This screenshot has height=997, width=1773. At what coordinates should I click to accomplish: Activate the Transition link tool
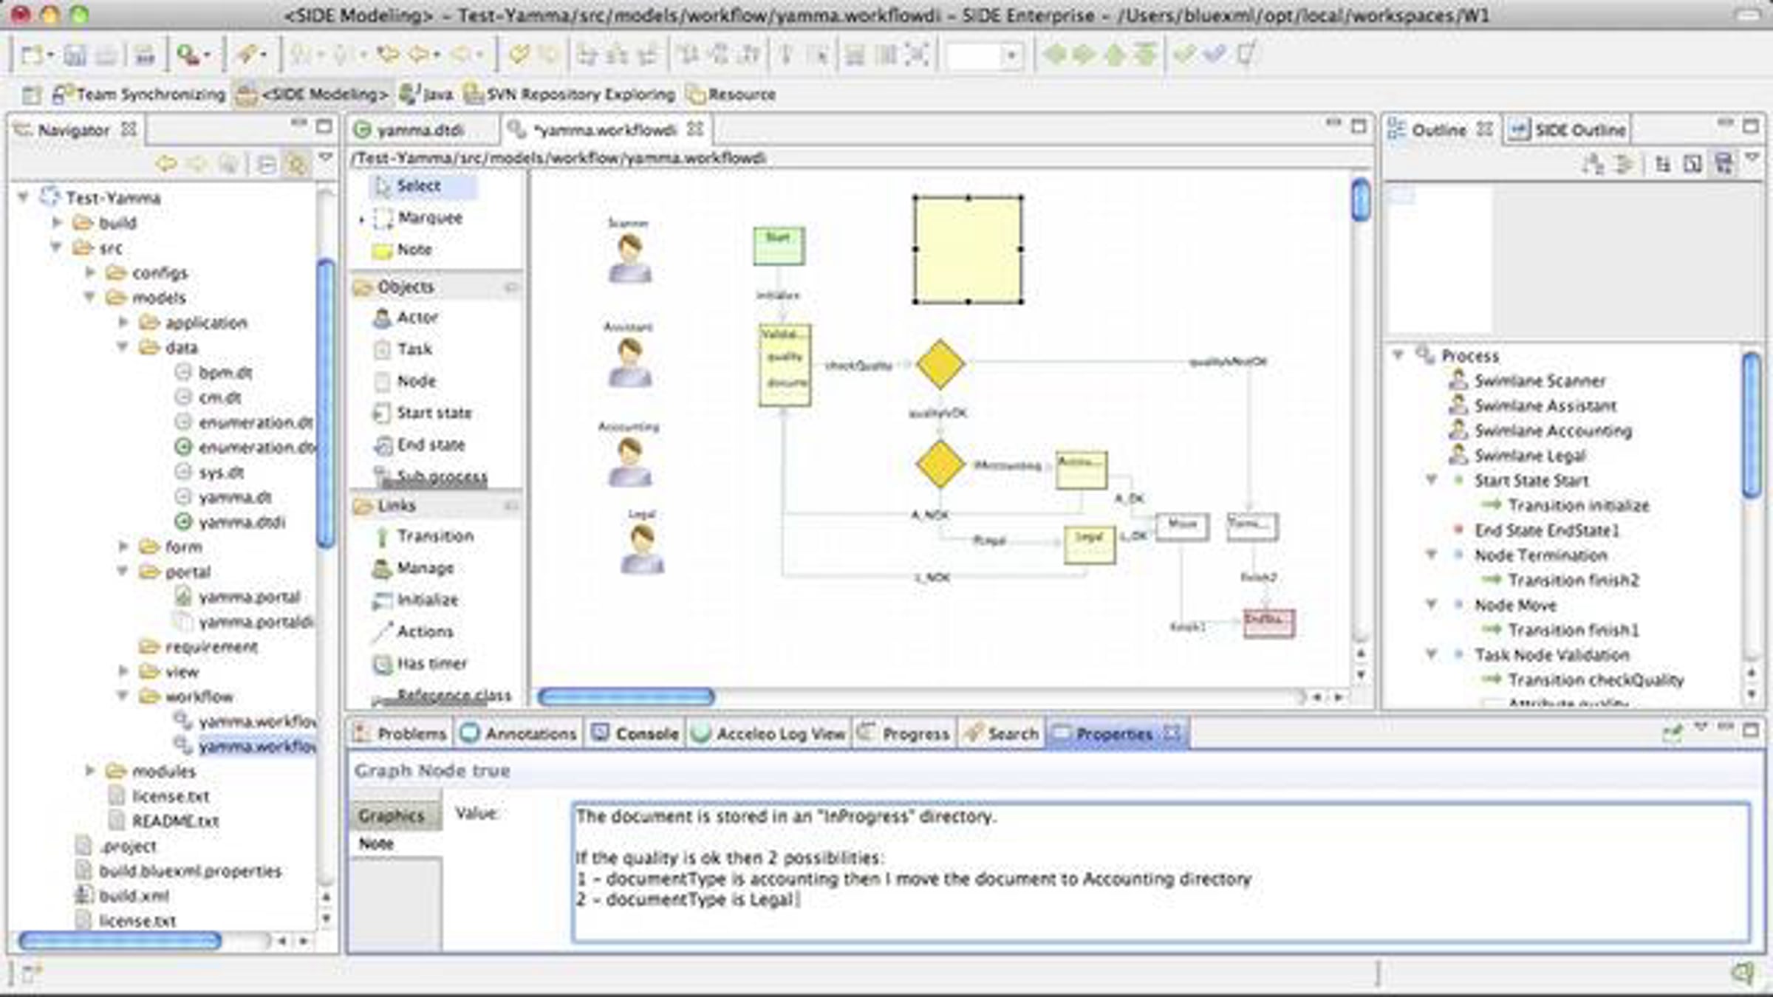(x=434, y=536)
